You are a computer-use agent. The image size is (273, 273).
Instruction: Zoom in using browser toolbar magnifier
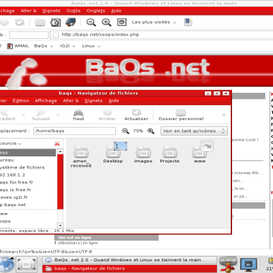(x=106, y=23)
